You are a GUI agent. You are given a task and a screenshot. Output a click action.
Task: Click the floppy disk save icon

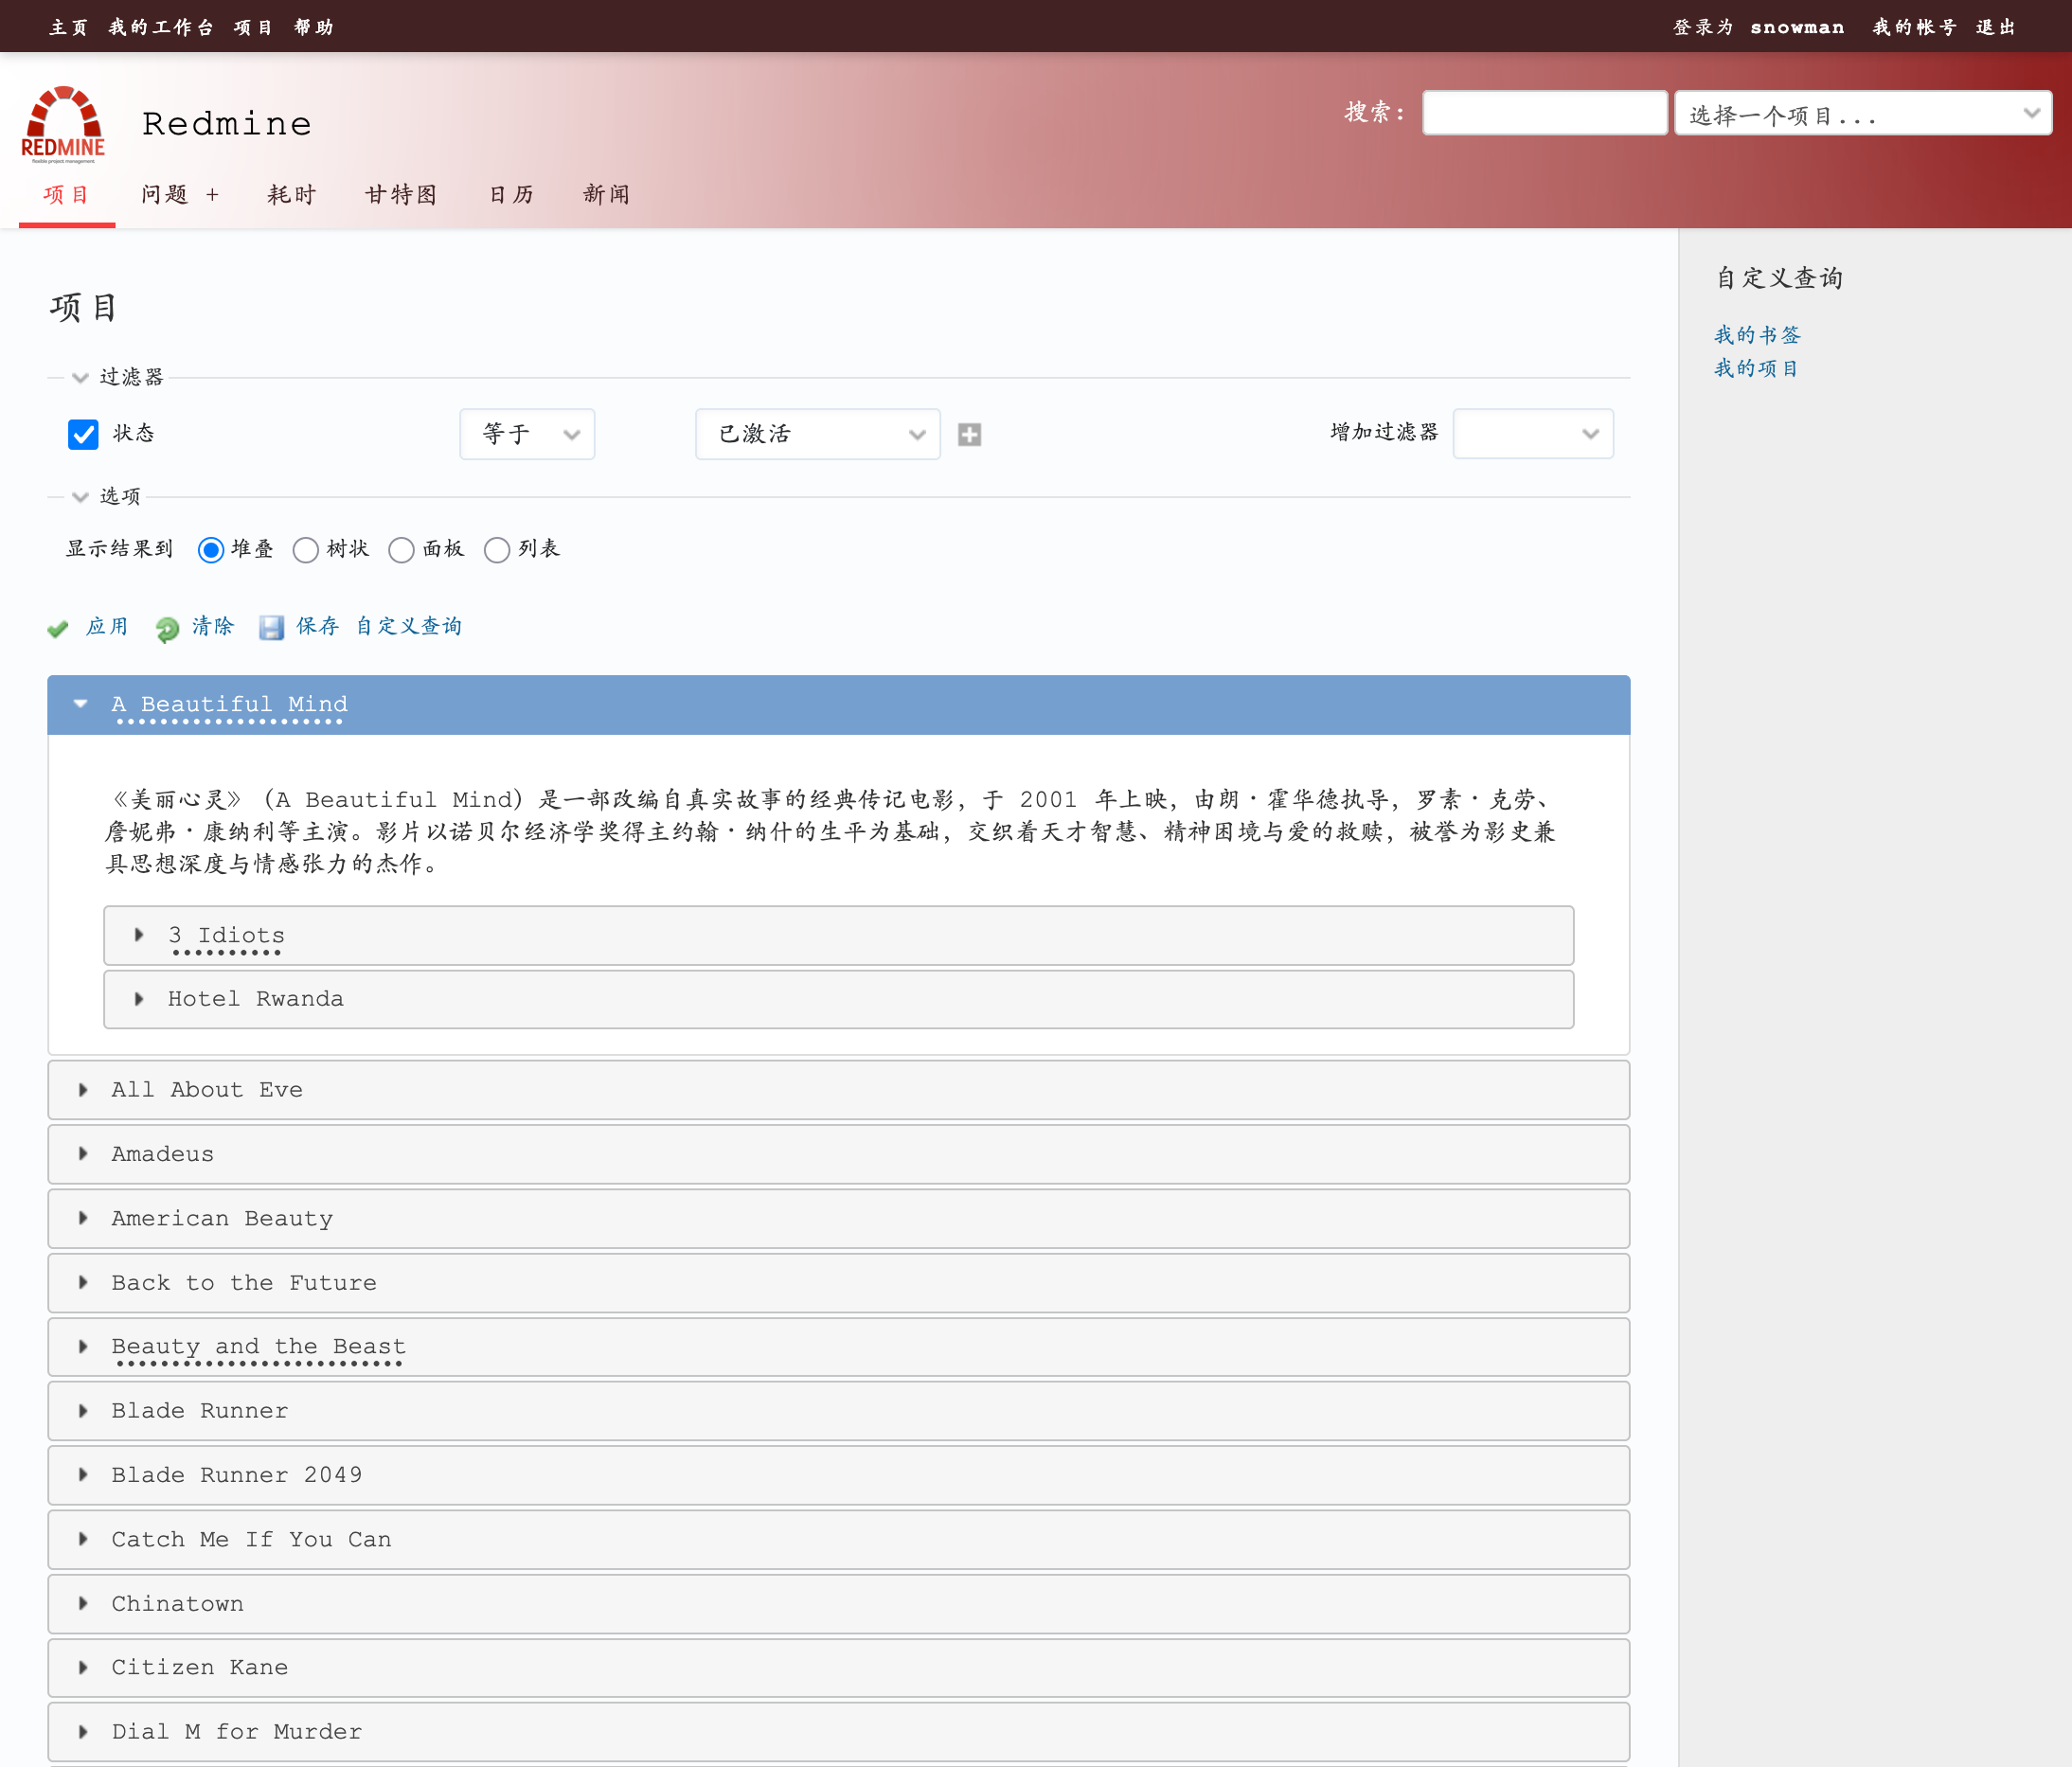pos(271,628)
